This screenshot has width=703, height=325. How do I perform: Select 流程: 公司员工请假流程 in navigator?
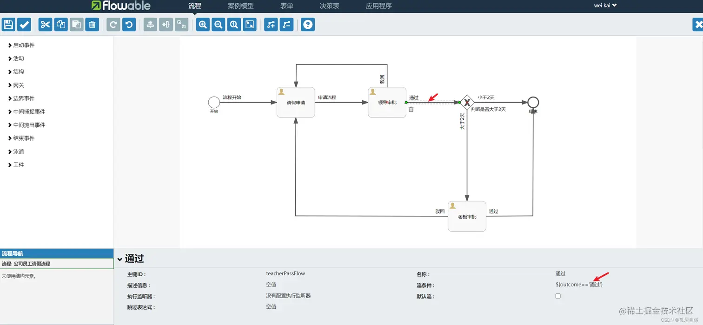pos(57,264)
